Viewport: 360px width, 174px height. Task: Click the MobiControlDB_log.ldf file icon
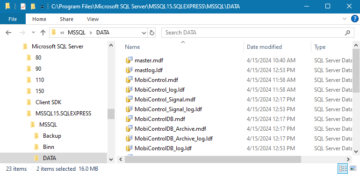[x=129, y=148]
